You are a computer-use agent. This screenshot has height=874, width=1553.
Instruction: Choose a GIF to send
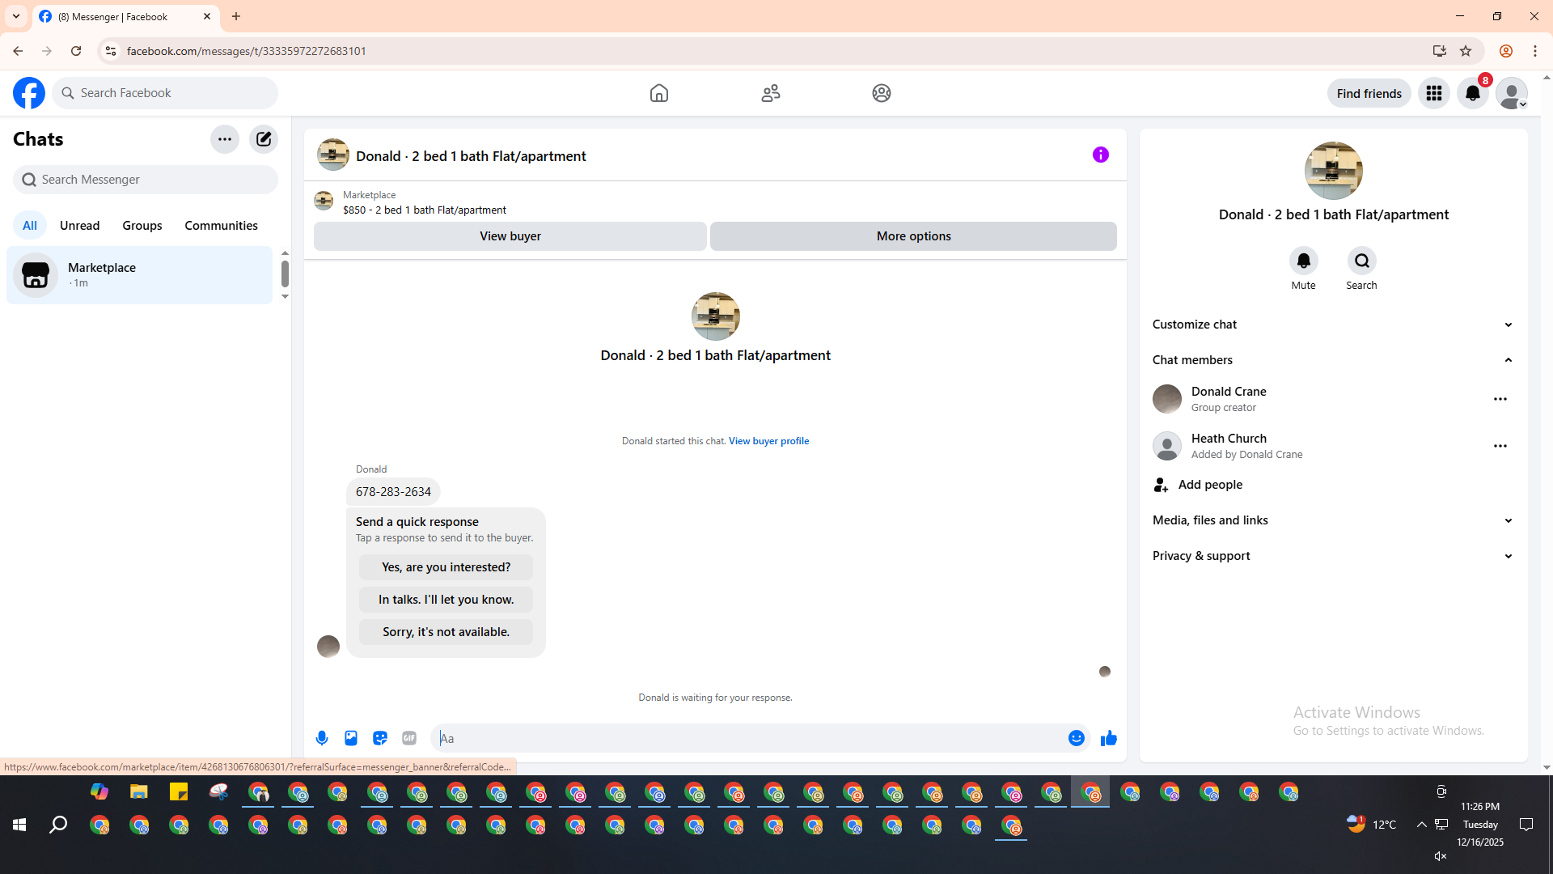tap(409, 738)
